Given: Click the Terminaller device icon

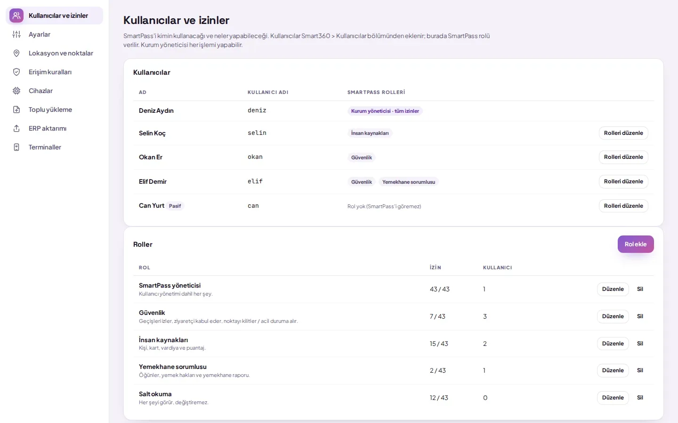Looking at the screenshot, I should pyautogui.click(x=16, y=147).
